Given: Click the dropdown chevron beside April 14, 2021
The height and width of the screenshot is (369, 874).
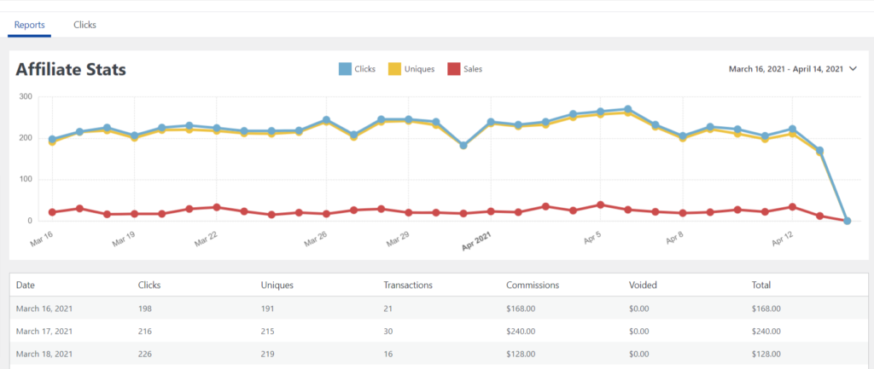Looking at the screenshot, I should 853,69.
